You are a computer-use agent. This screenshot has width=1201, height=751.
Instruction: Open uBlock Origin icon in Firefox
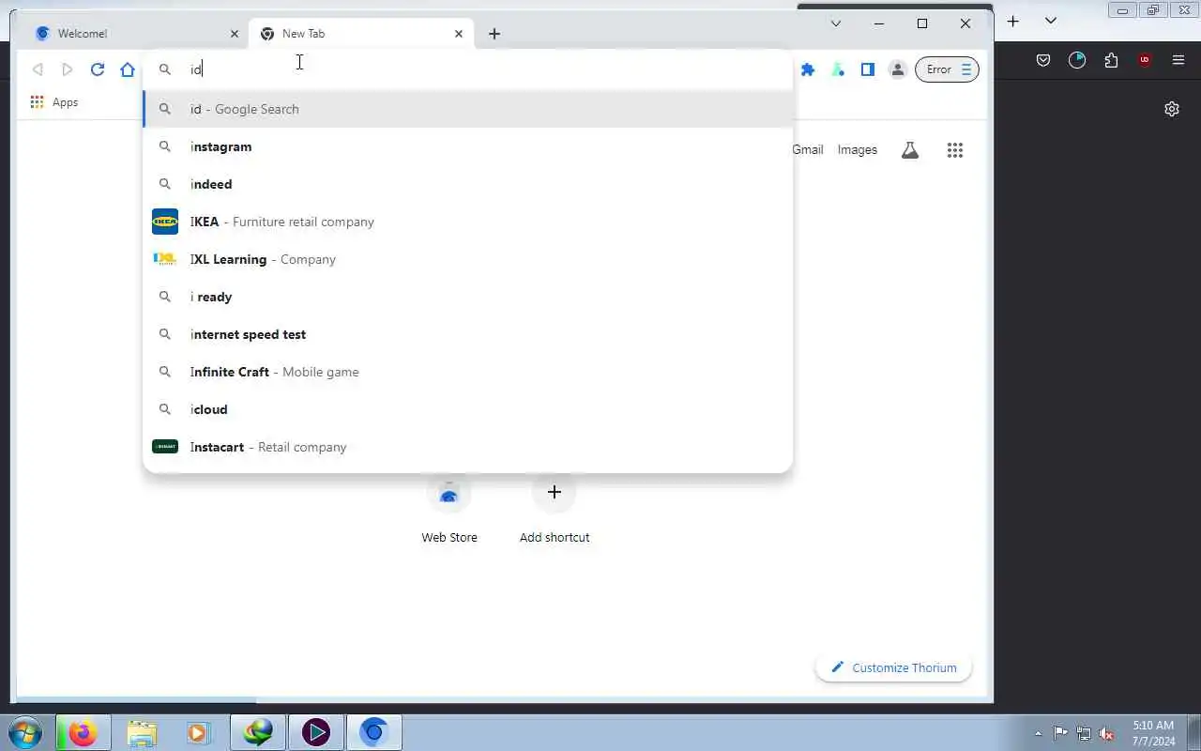(x=1145, y=60)
